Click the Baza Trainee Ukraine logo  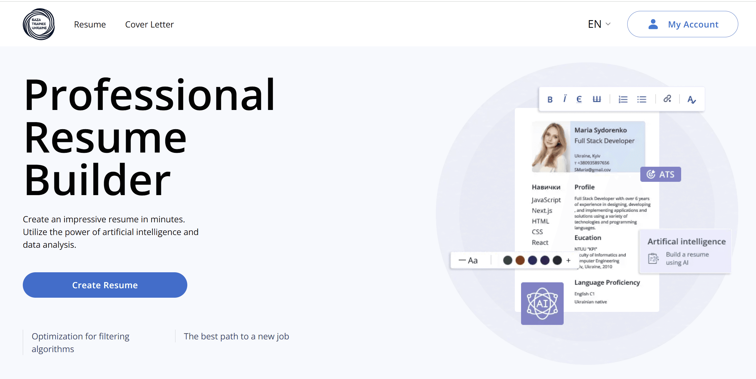39,24
